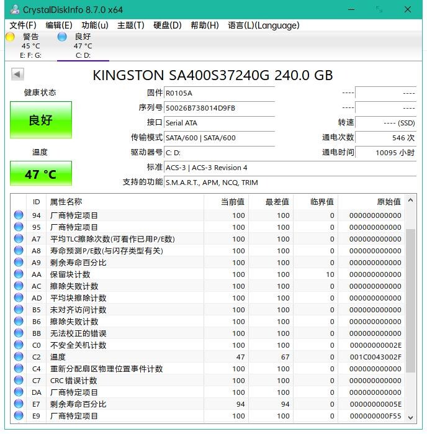Viewport: 427px width, 434px height.
Task: Click the 固件 firmware field R0105A
Action: coord(219,93)
